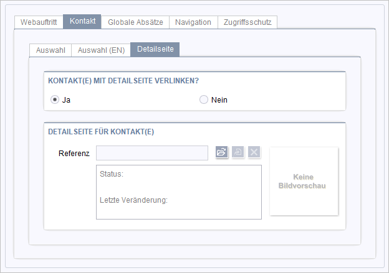Select the Detailseite sub-tab

pos(155,49)
